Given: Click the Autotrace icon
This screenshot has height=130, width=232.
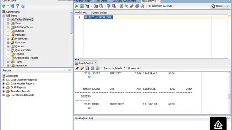Looking at the screenshot, I should pos(96,6).
